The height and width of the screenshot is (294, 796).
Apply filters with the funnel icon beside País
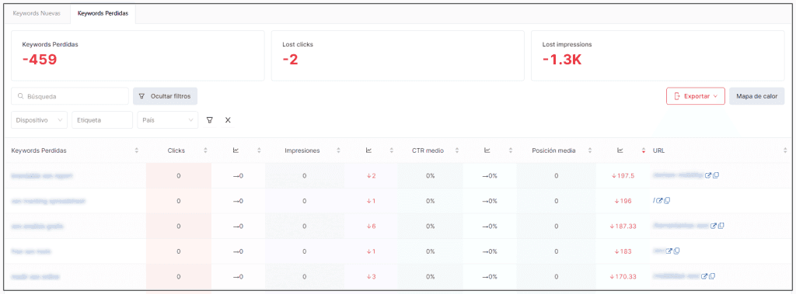pos(209,120)
